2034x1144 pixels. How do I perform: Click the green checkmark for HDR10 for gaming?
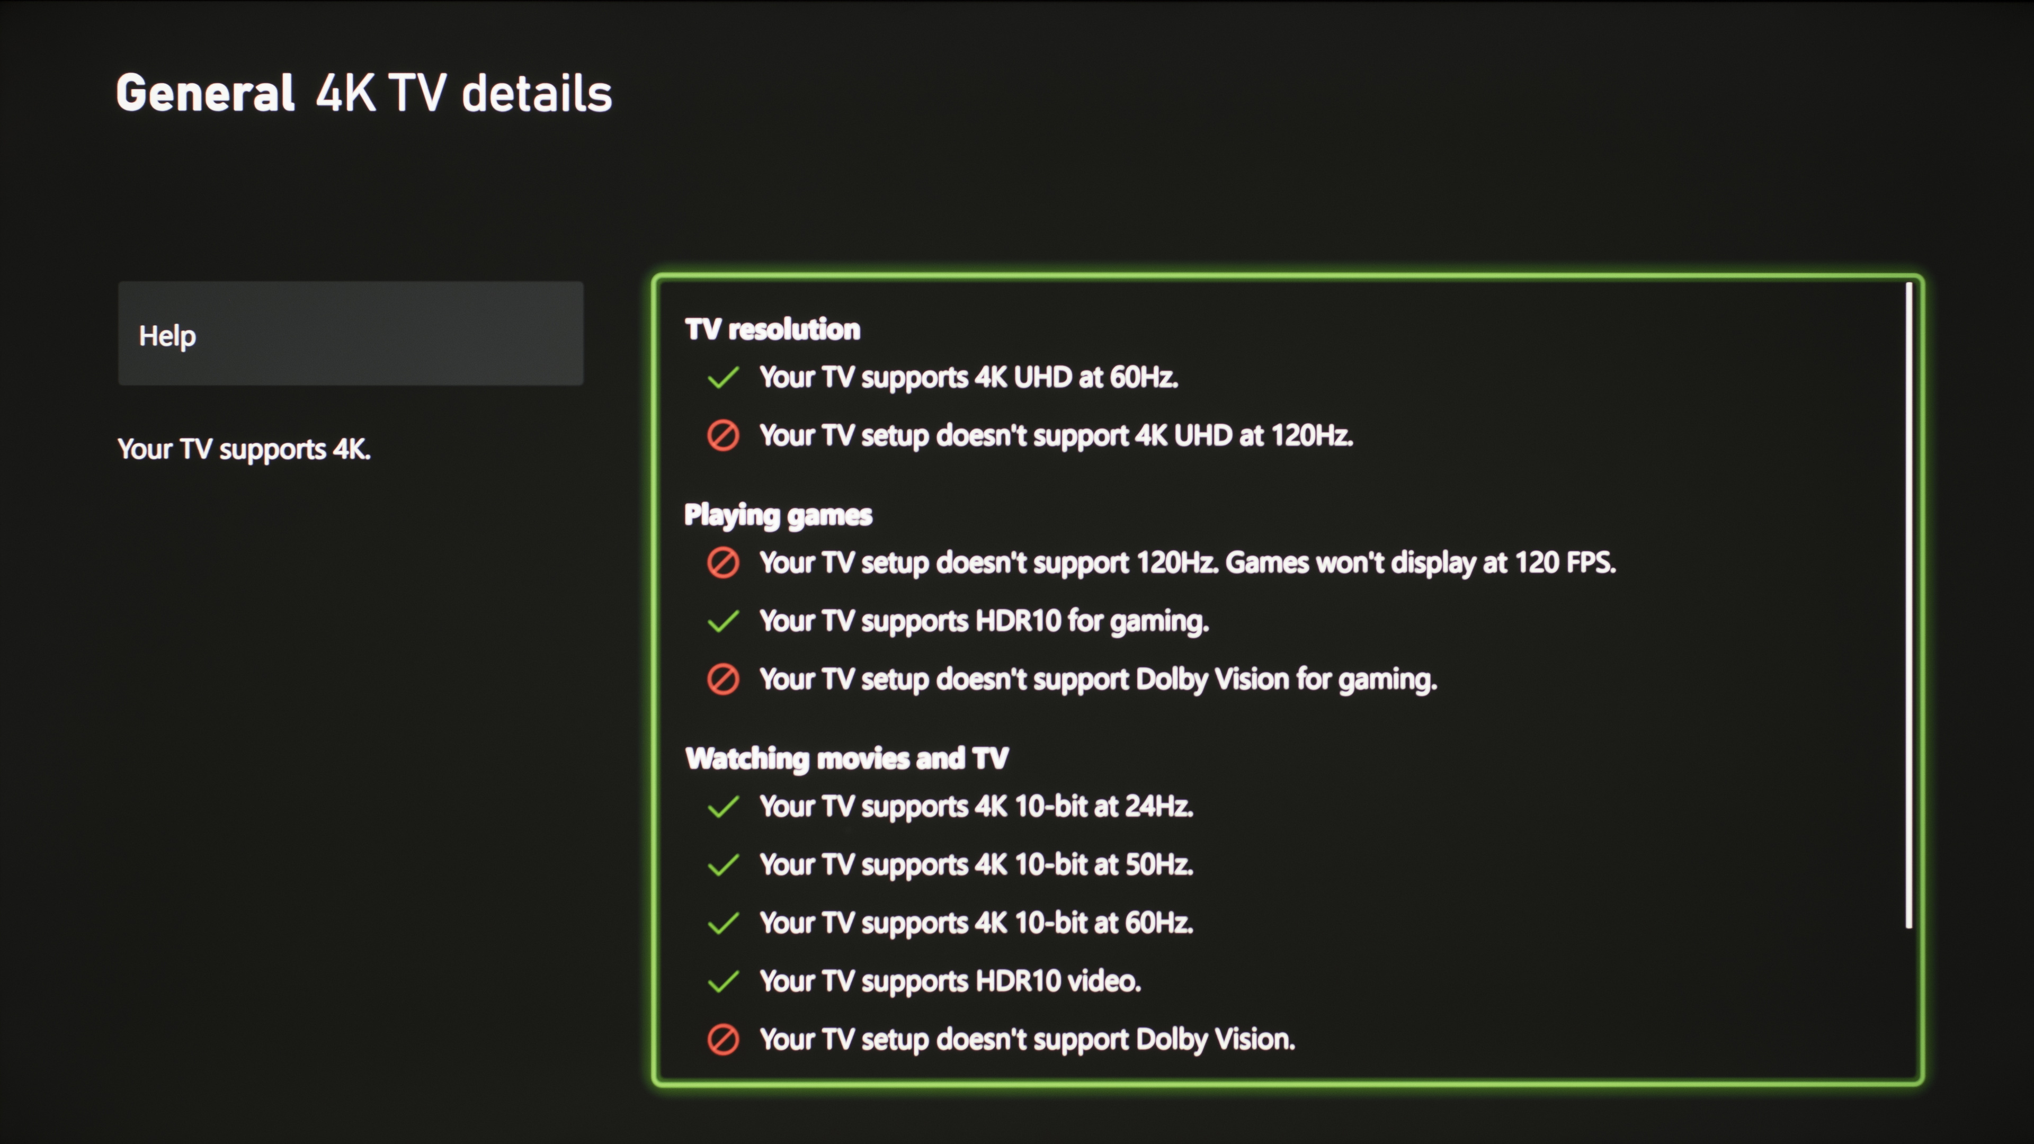coord(722,622)
